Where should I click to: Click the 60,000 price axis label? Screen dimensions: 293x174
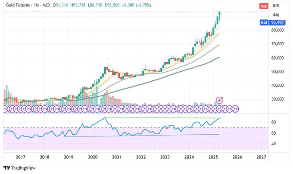(x=277, y=58)
